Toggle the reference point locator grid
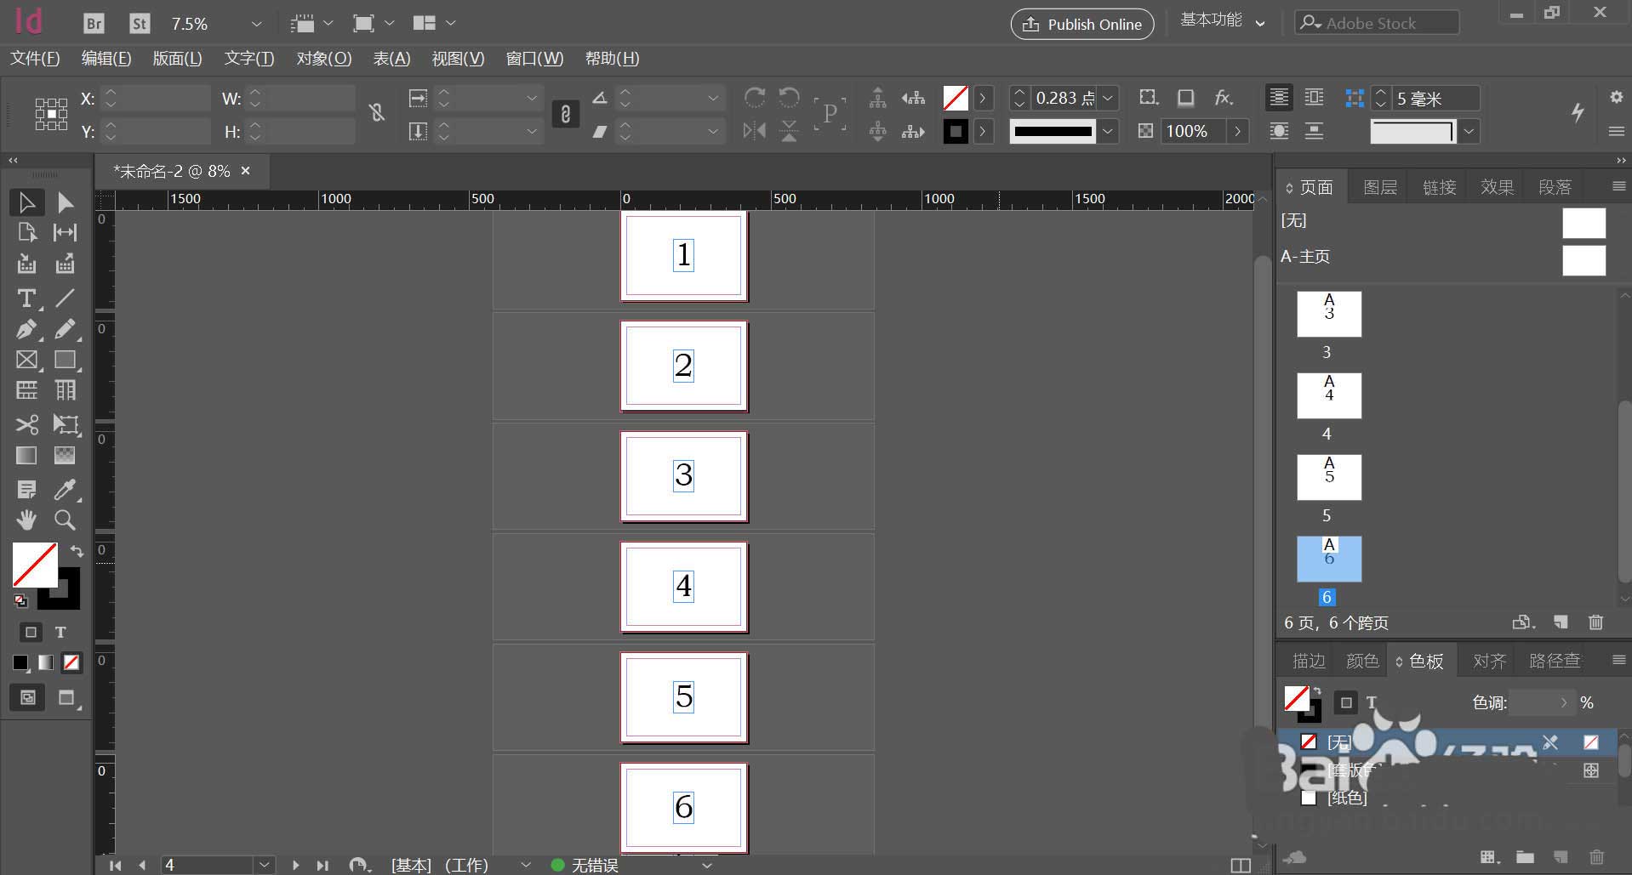1632x875 pixels. (x=51, y=114)
